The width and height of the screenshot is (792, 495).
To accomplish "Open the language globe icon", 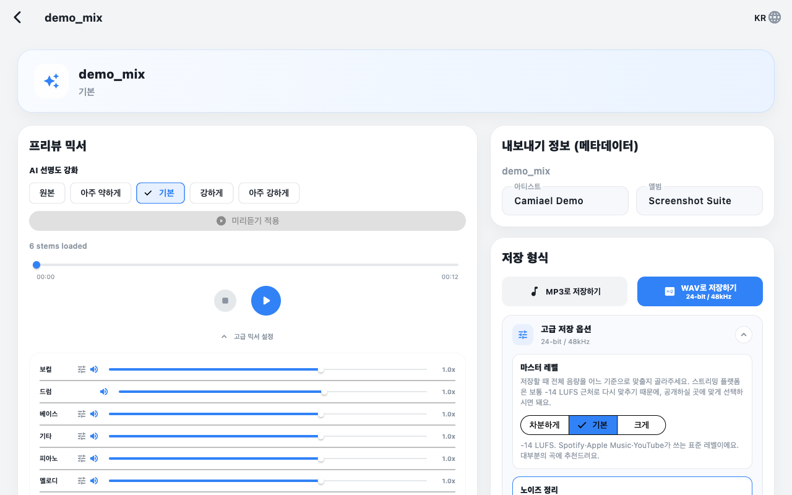I will coord(775,17).
